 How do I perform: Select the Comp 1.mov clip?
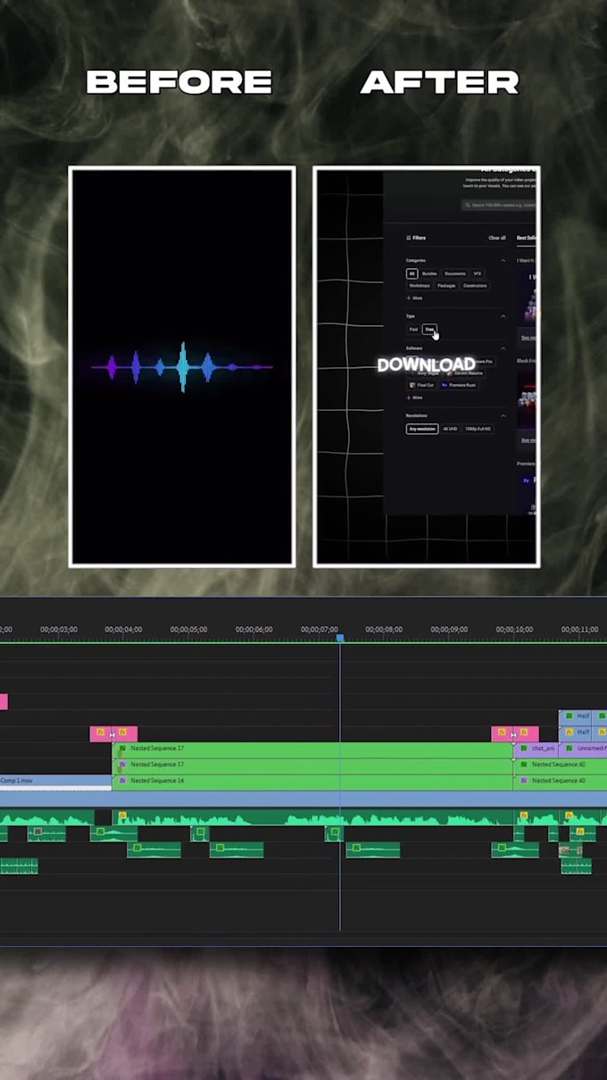tap(55, 781)
